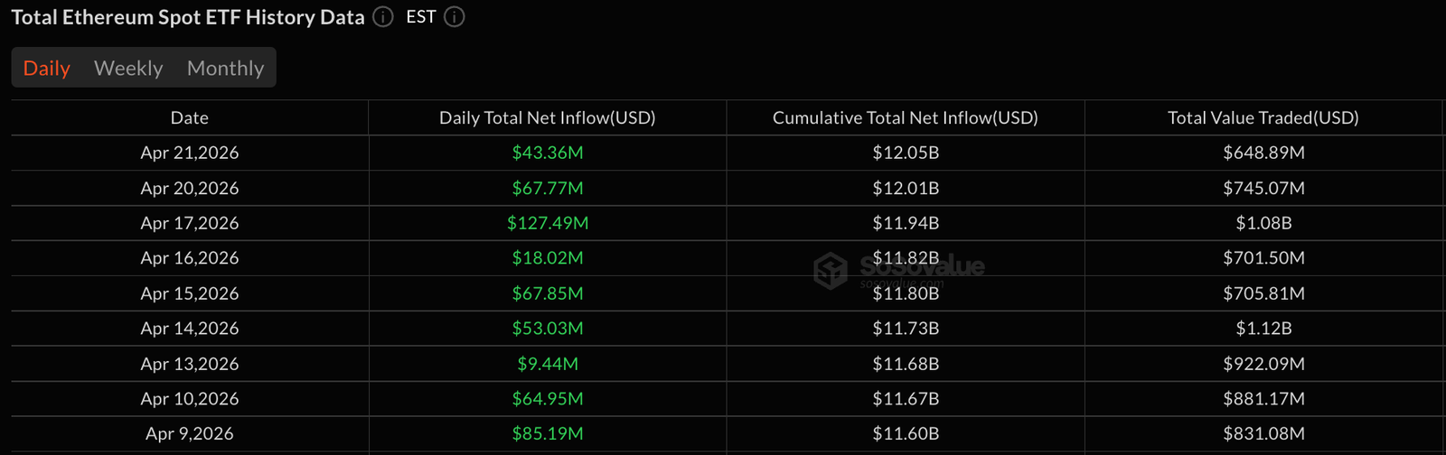Select the Daily tab
Viewport: 1446px width, 455px height.
click(x=46, y=69)
